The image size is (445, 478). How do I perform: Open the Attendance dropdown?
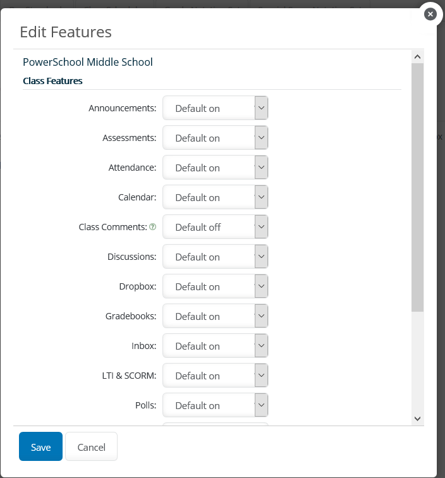[x=215, y=168]
